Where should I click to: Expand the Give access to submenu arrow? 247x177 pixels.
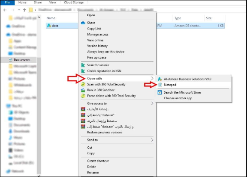pyautogui.click(x=152, y=103)
